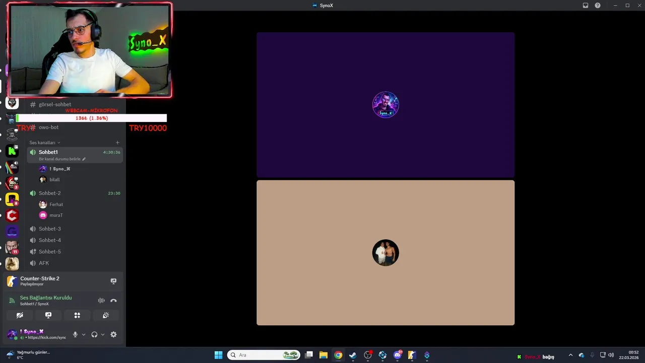
Task: Click the Counter-Strike 2 game icon
Action: pyautogui.click(x=12, y=281)
